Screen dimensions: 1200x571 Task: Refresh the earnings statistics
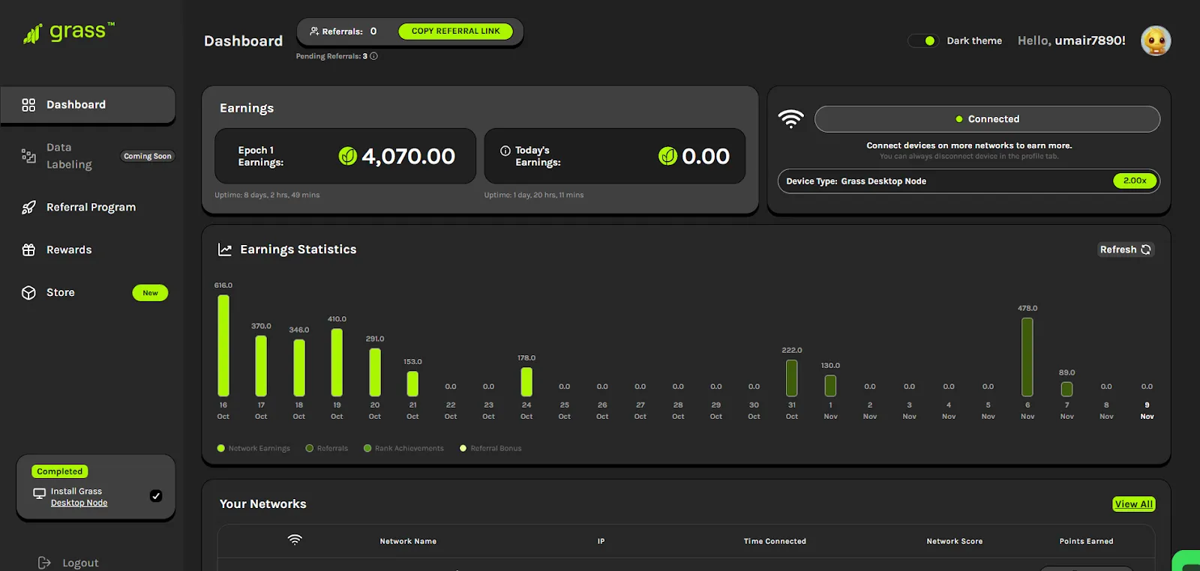[x=1125, y=250]
